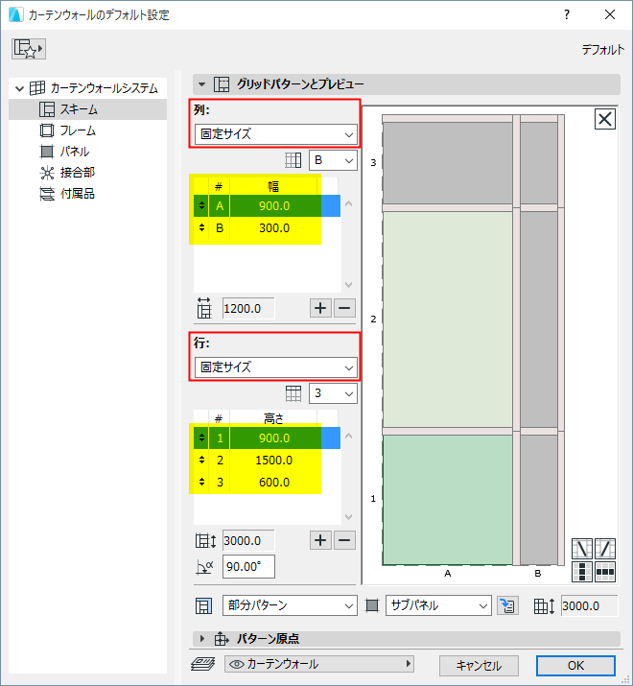Select the backslash diagonal pattern icon
The image size is (633, 686).
582,549
